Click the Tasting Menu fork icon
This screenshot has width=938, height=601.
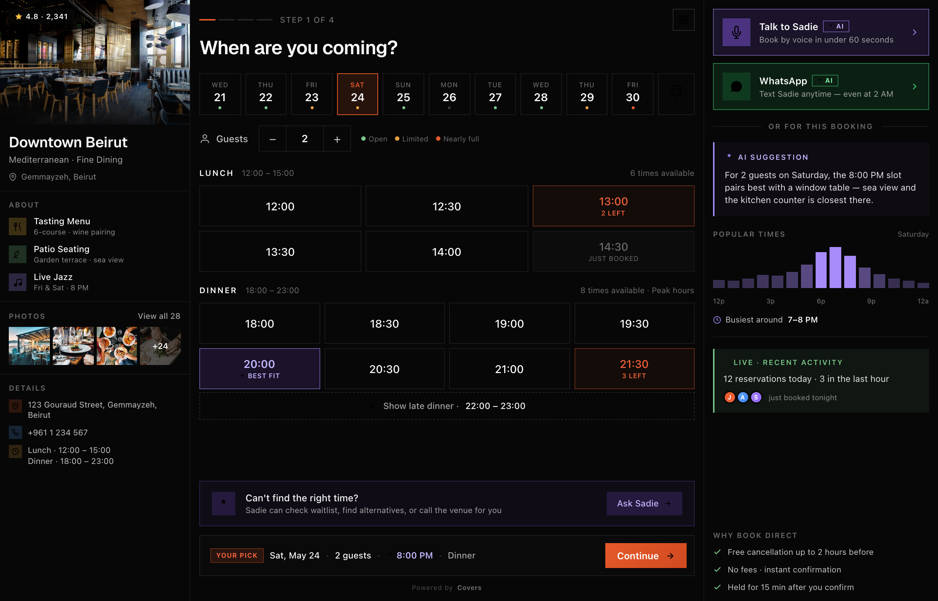coord(18,226)
